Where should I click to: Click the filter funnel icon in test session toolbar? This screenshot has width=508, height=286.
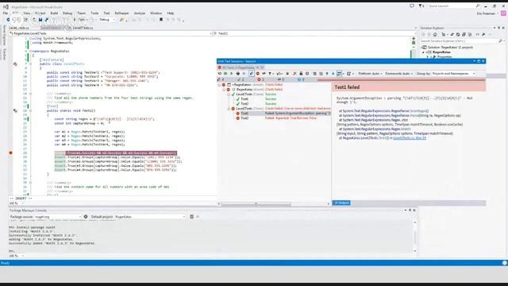(270, 74)
